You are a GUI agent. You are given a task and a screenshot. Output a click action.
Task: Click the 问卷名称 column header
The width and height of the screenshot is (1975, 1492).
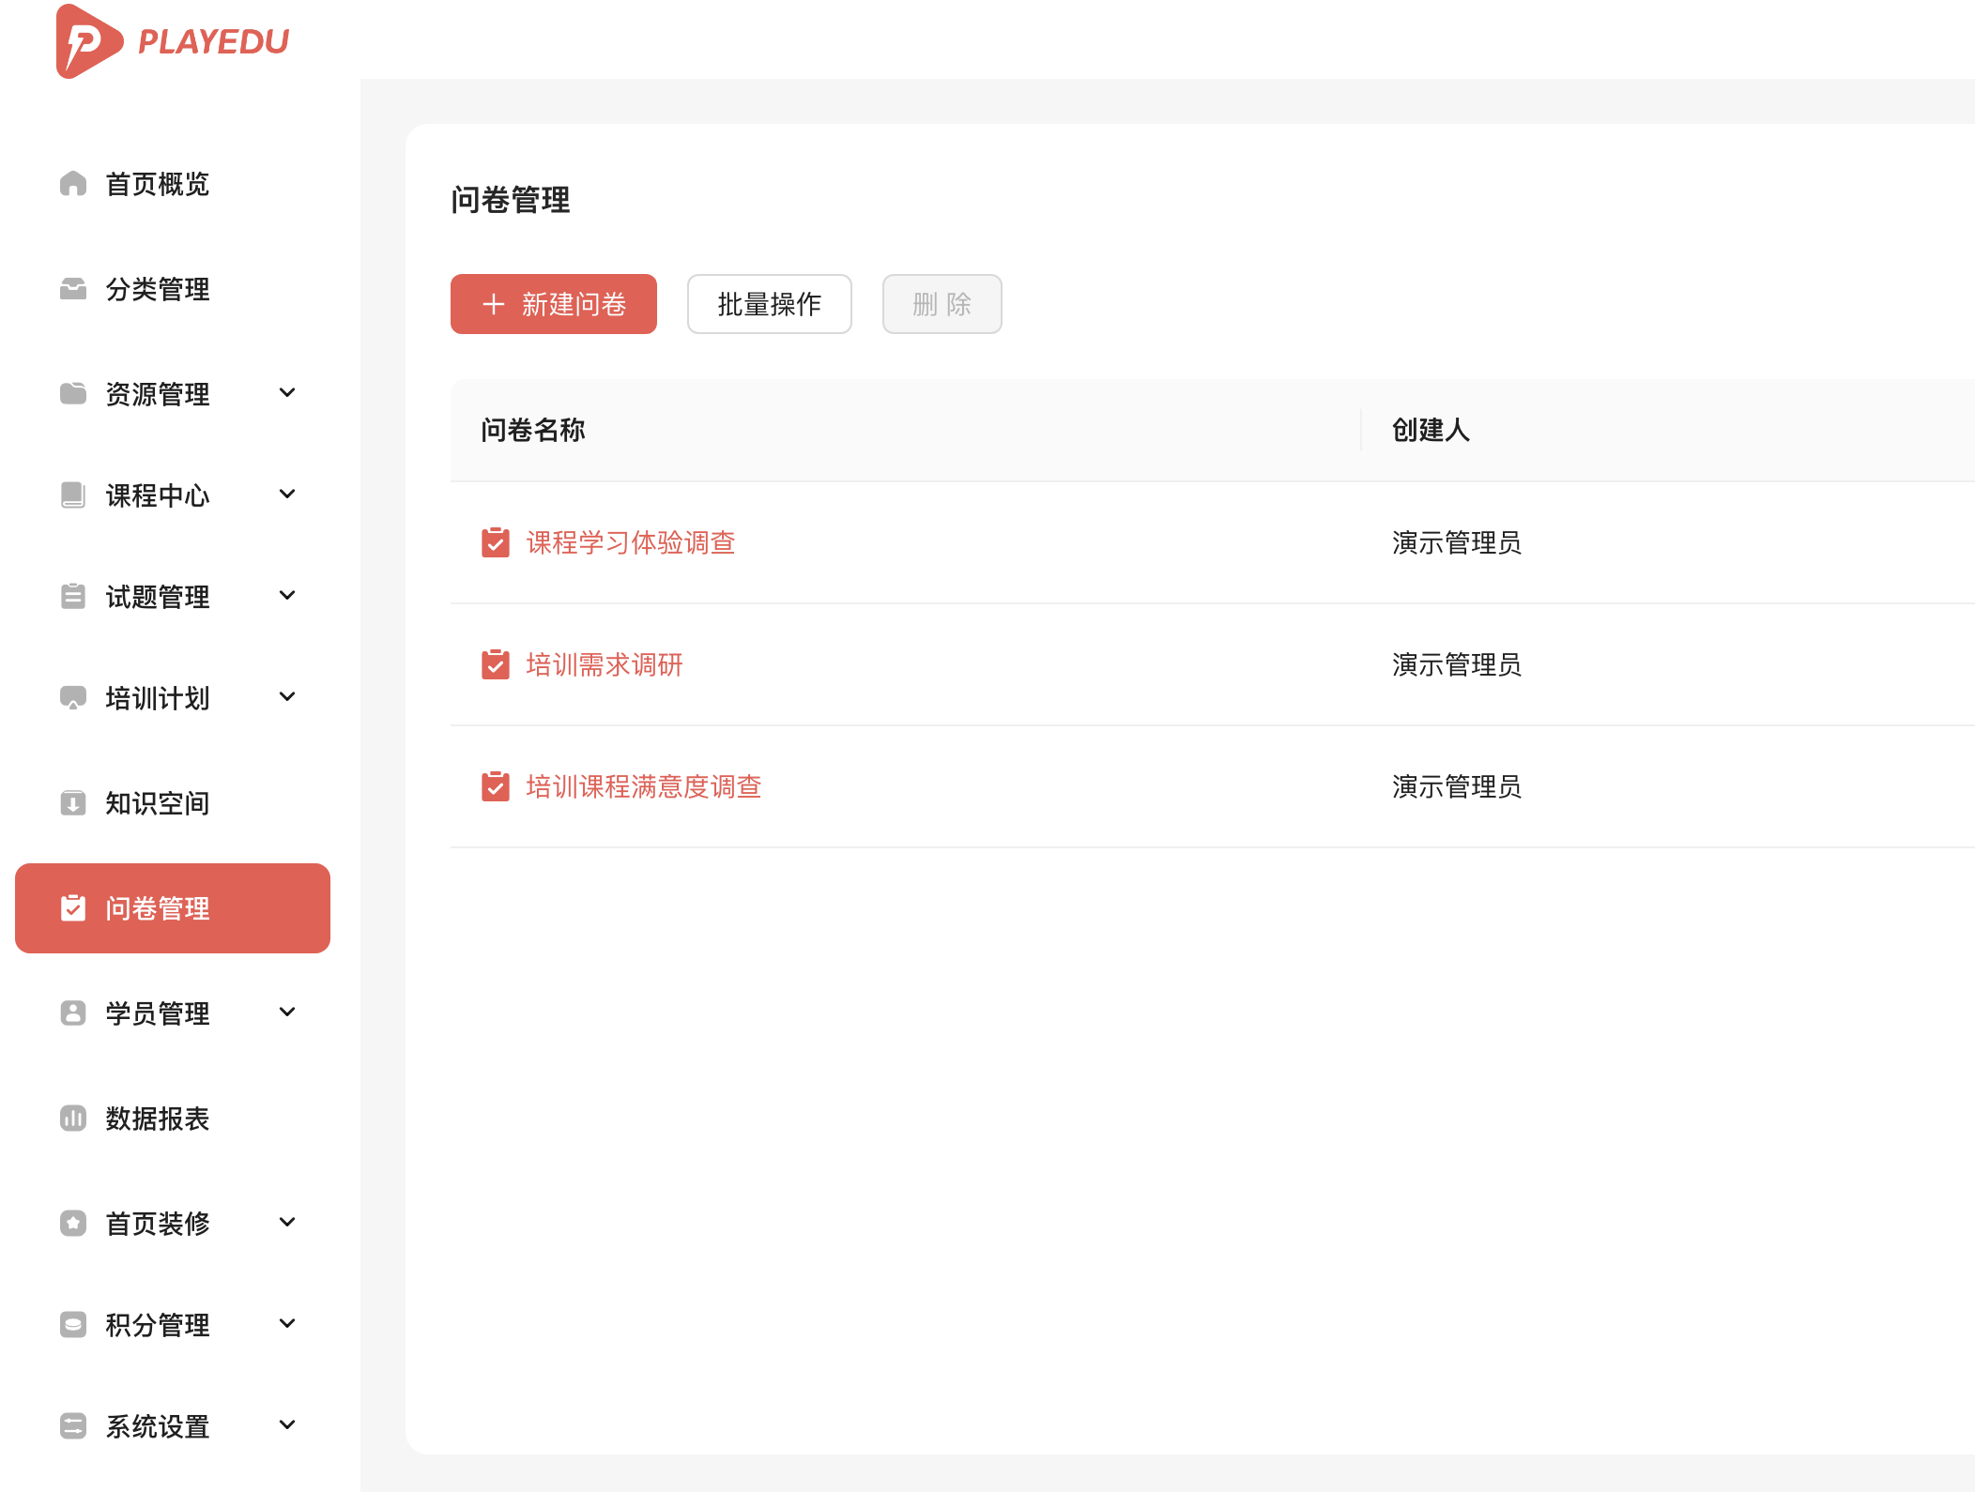click(533, 430)
